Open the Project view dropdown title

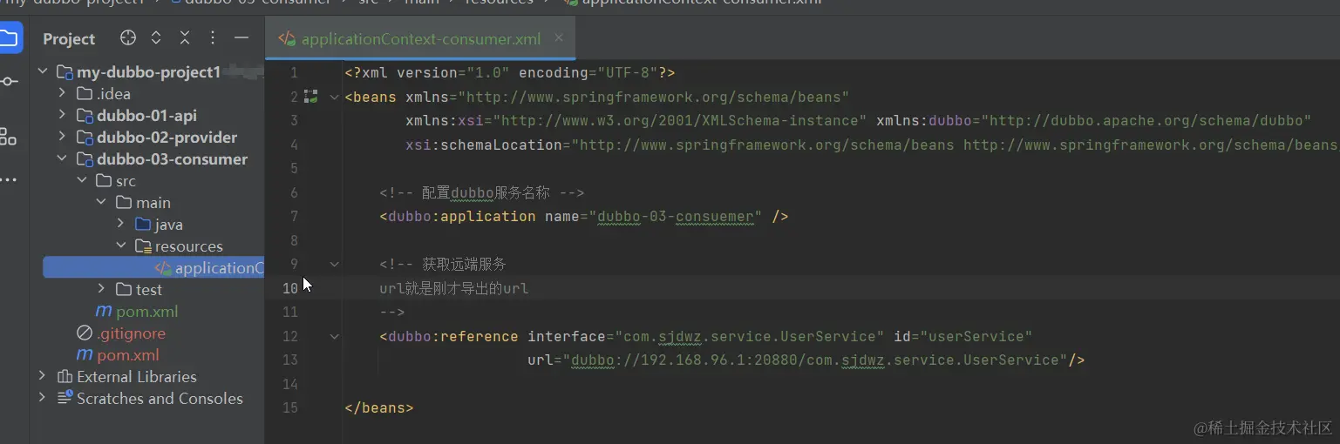click(69, 38)
